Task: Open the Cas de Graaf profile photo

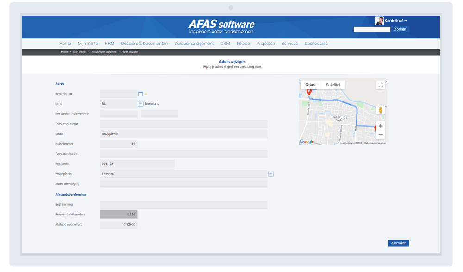Action: [380, 21]
